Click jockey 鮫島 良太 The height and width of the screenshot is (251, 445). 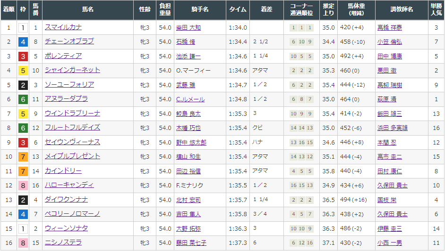tap(188, 114)
